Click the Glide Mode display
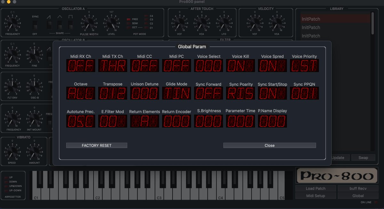Screen dimensions: 384x209 tap(177, 93)
